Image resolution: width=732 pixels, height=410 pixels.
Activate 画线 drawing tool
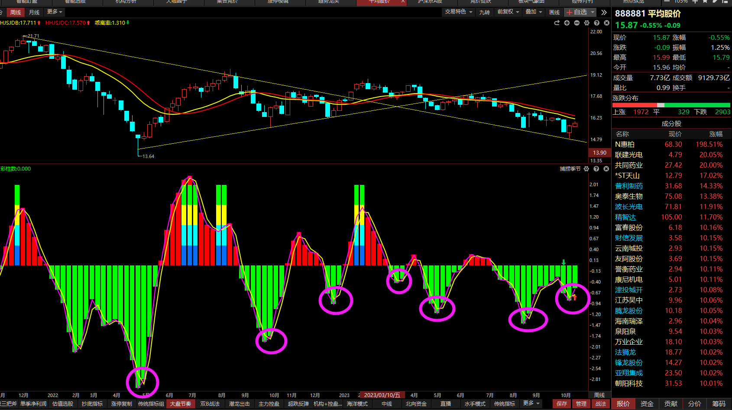tap(554, 12)
